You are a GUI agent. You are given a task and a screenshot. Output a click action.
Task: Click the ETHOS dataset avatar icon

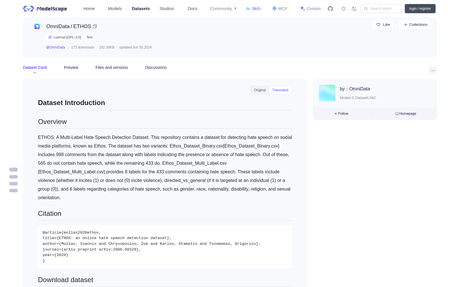(37, 26)
